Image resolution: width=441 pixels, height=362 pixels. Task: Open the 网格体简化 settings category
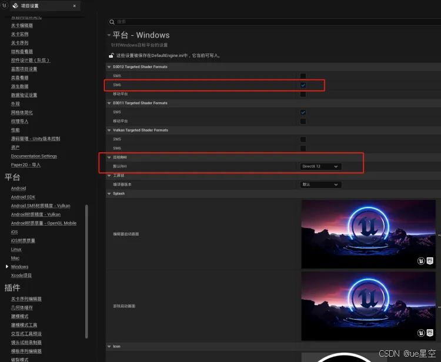[x=22, y=113]
